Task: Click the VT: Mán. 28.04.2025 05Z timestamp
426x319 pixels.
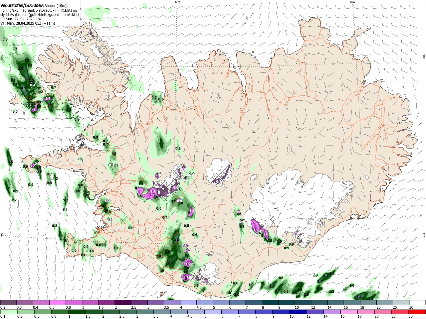Action: [21, 23]
